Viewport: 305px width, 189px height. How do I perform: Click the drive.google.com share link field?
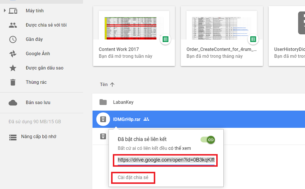166,160
